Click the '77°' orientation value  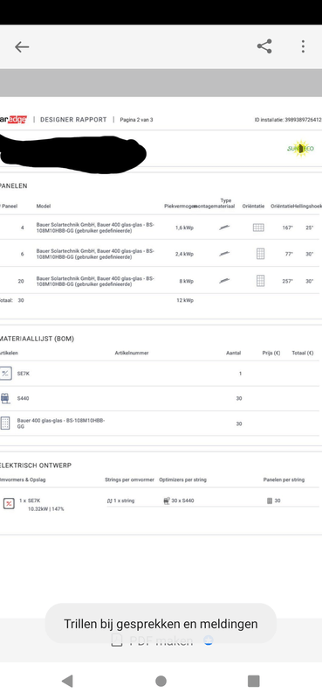[x=289, y=254]
